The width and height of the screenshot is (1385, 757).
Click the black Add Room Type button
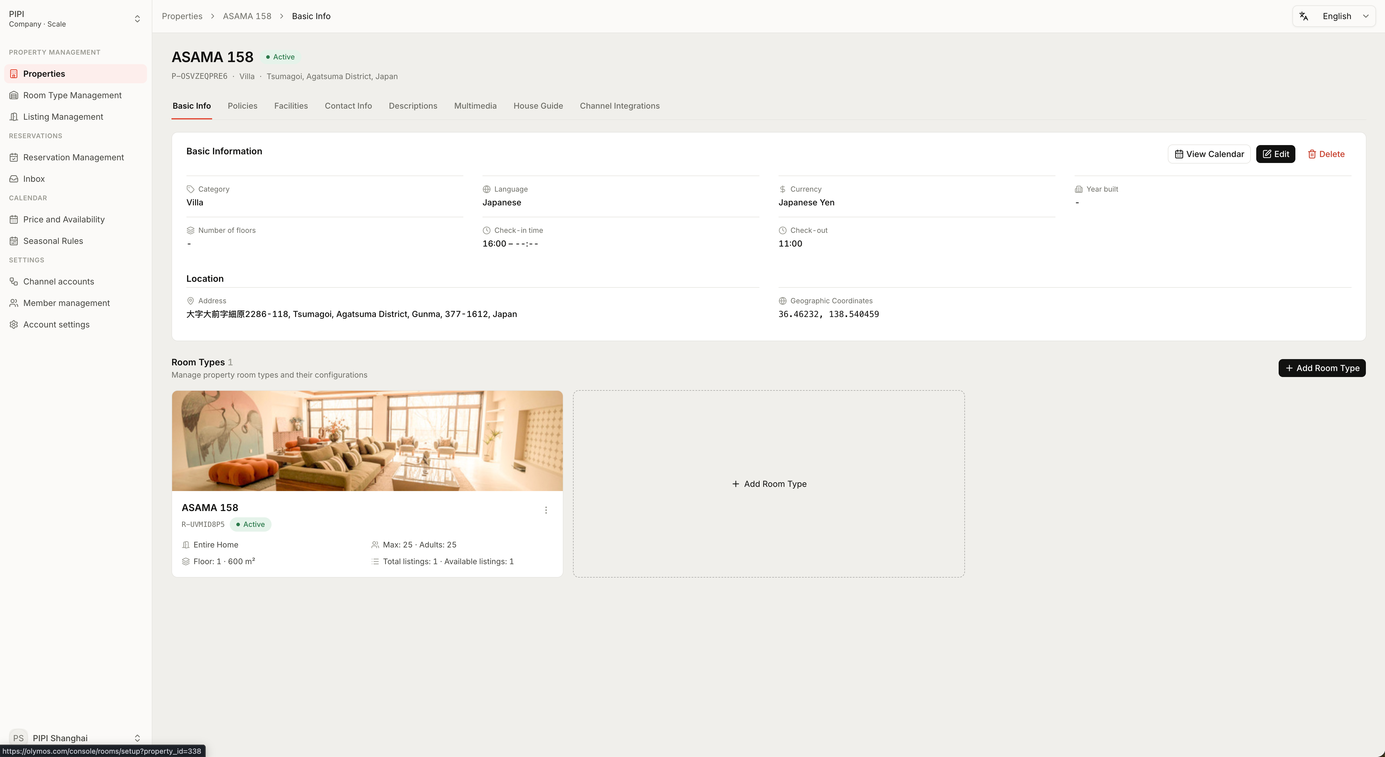[x=1322, y=368]
